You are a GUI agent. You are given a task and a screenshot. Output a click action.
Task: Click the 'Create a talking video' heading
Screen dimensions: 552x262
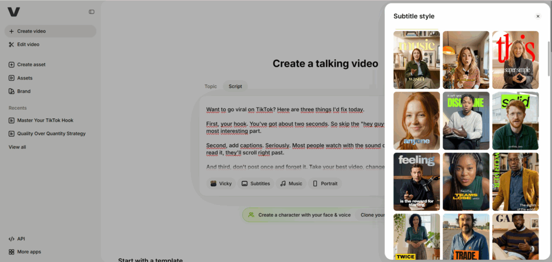tap(325, 63)
